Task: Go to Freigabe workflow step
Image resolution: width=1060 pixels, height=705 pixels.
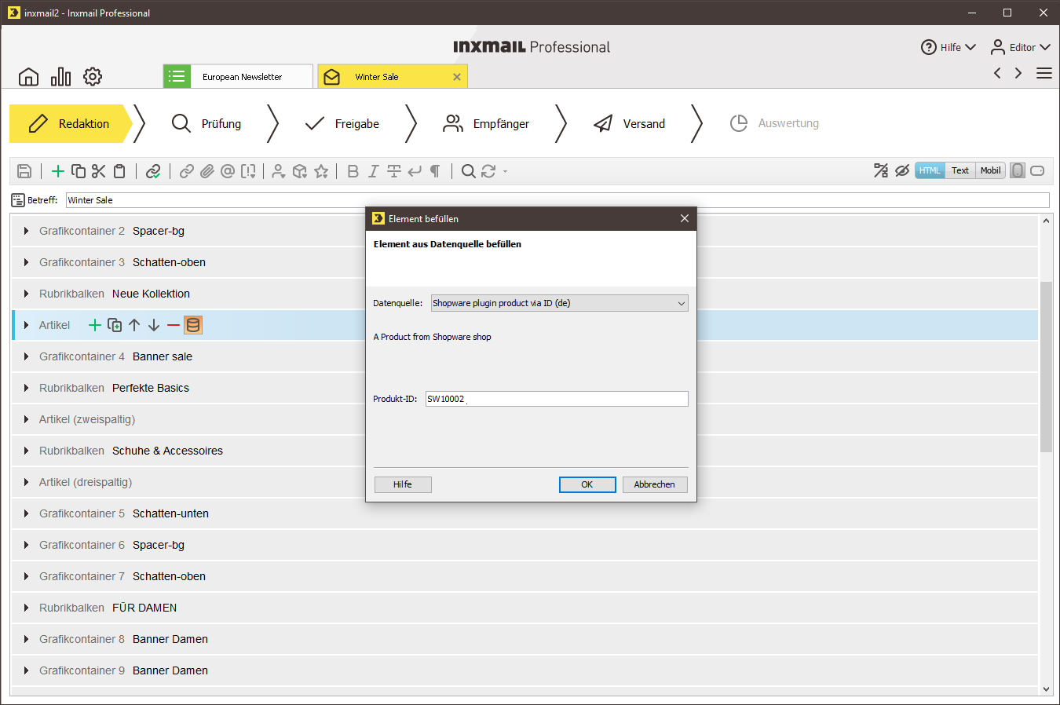Action: tap(342, 123)
